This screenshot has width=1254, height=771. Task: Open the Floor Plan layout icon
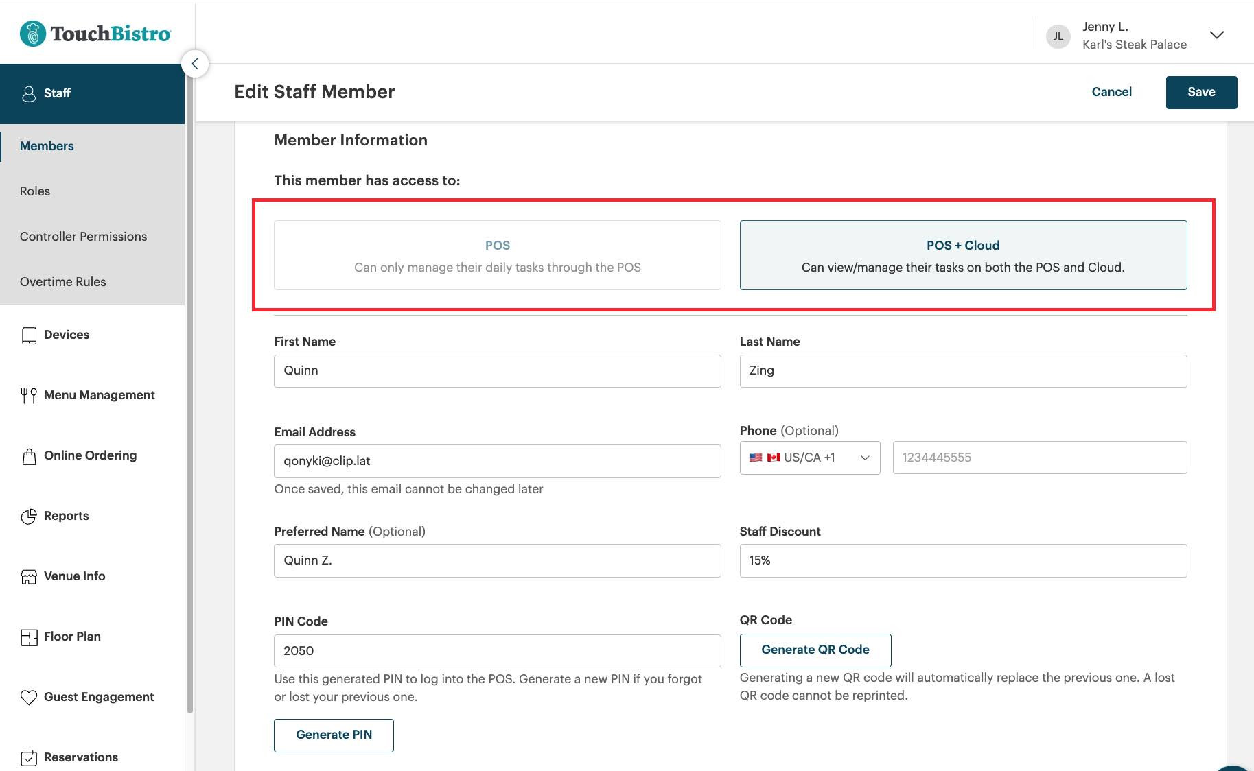[x=29, y=637]
